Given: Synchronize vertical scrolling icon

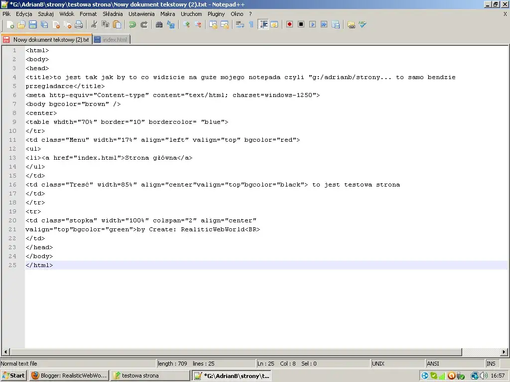Looking at the screenshot, I should click(213, 25).
